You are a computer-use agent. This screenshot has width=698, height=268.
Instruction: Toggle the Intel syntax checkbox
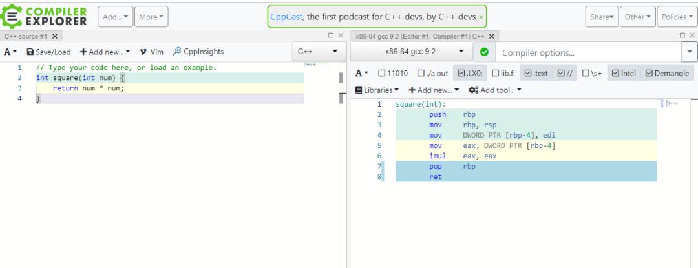[x=624, y=74]
